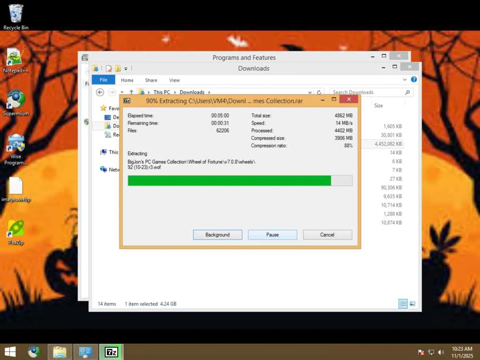
Task: Open the Wise Program desktop shortcut
Action: 15,150
